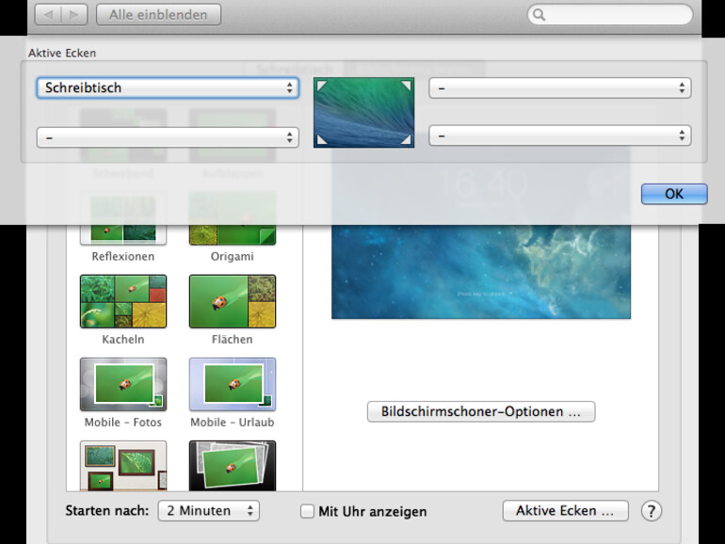
Task: Click the magnifying glass search icon
Action: pos(539,15)
